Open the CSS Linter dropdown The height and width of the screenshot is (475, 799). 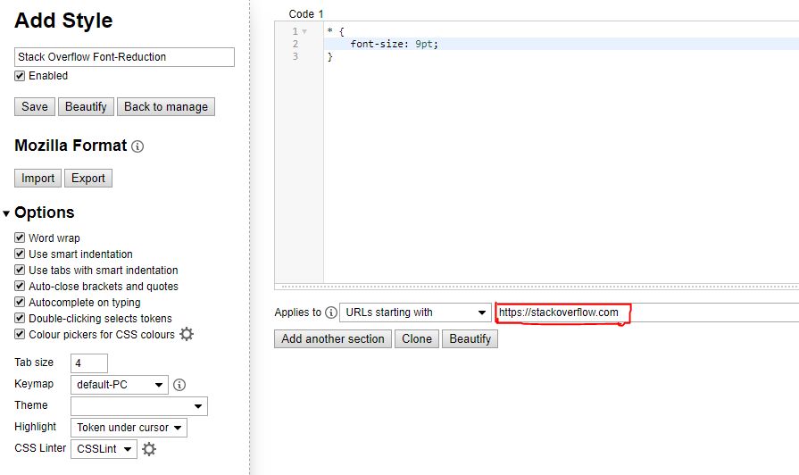click(x=104, y=449)
